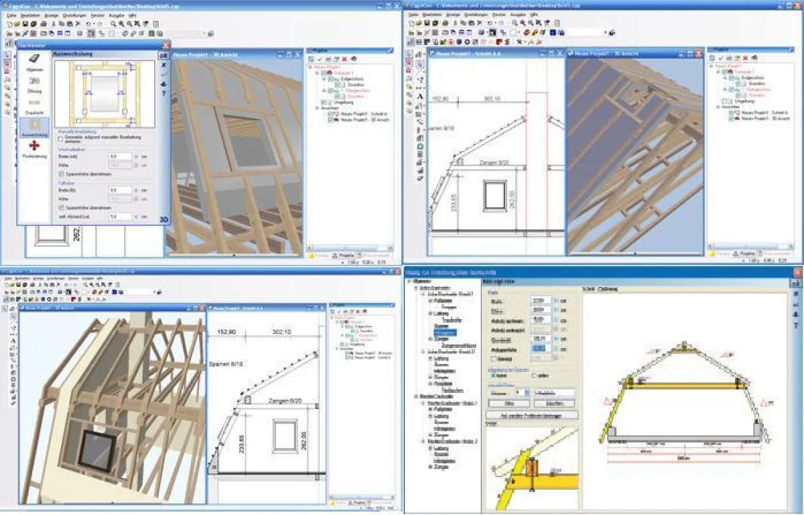Image resolution: width=804 pixels, height=515 pixels.
Task: Toggle Sparrenhöhe übernehmen under Wechselbalken
Action: tap(61, 173)
